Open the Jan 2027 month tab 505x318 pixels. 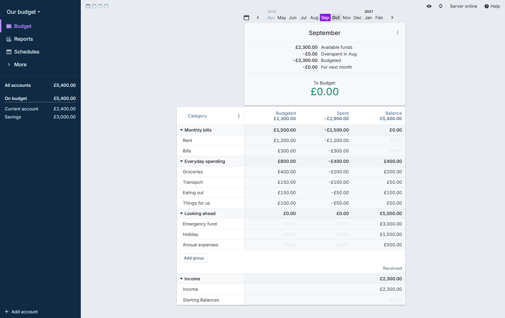point(368,17)
